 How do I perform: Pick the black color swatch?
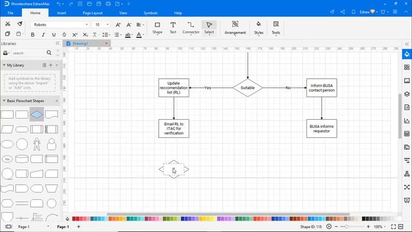(364, 219)
